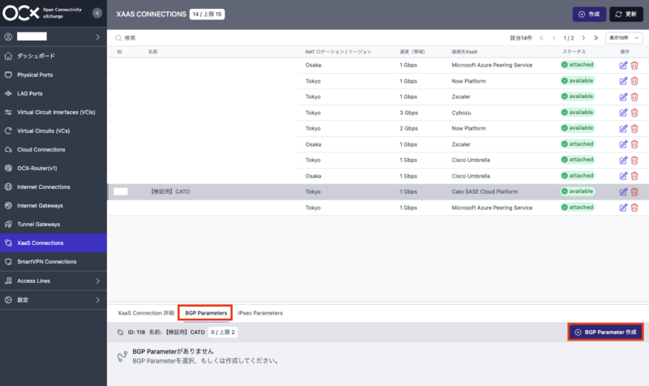Delete the 1 Gbps Now Platform connection
The image size is (649, 386).
tap(634, 81)
